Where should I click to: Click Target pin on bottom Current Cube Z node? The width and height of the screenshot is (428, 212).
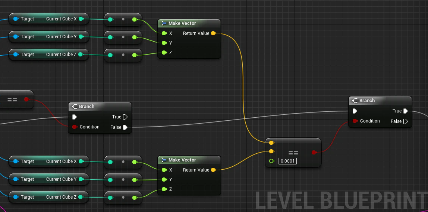(16, 197)
